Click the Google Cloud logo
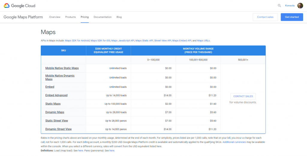The height and width of the screenshot is (156, 307). pos(19,6)
